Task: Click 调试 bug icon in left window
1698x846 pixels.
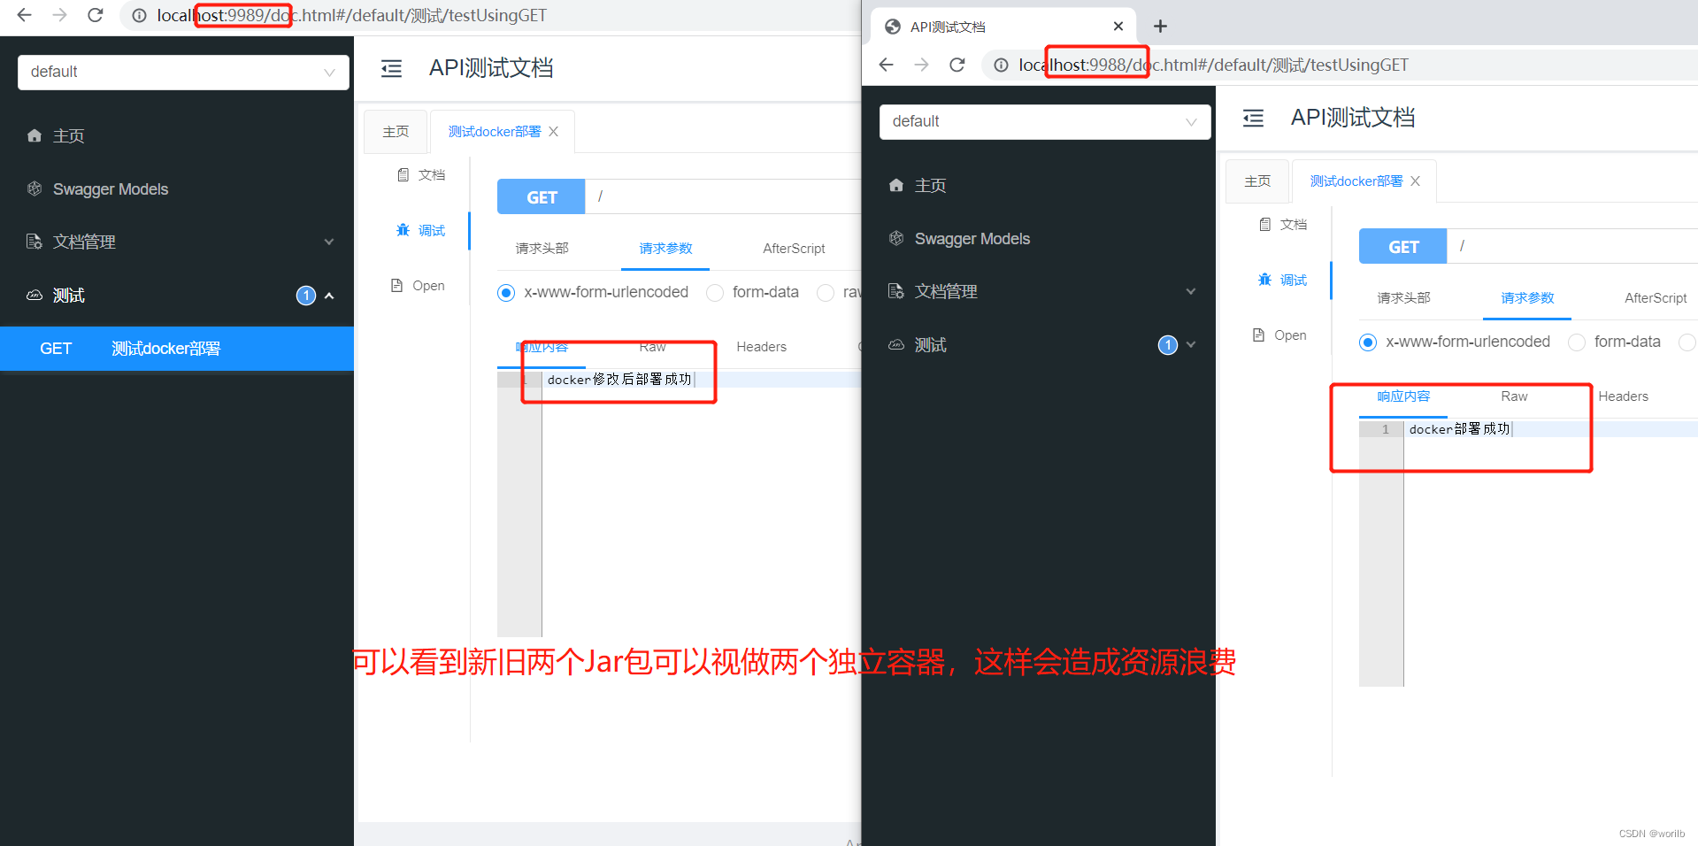Action: click(x=403, y=230)
